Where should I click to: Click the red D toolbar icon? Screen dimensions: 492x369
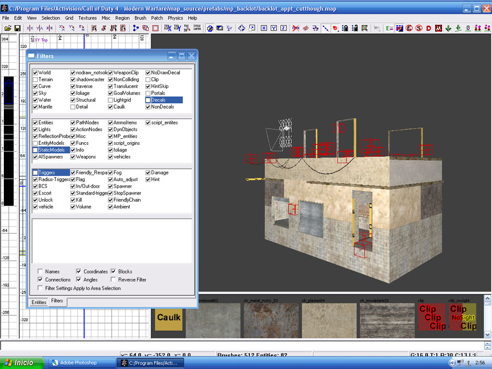pyautogui.click(x=429, y=28)
